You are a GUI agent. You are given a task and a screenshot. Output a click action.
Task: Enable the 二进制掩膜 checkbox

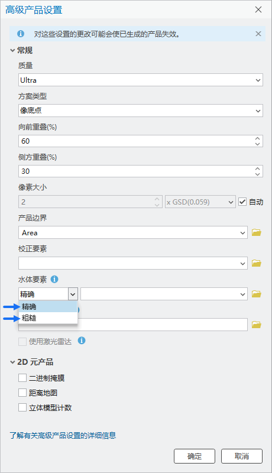[x=22, y=378]
